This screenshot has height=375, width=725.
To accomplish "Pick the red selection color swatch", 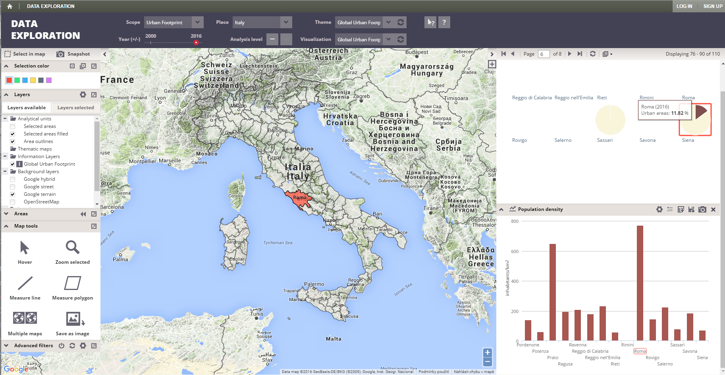I will (x=9, y=80).
